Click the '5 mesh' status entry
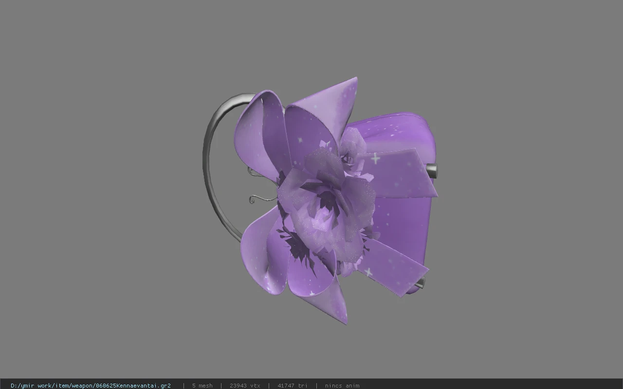Viewport: 623px width, 389px height. (202, 386)
